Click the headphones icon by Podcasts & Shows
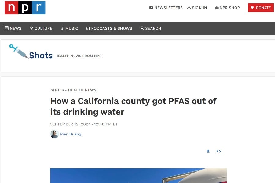This screenshot has width=275, height=183. [x=88, y=28]
